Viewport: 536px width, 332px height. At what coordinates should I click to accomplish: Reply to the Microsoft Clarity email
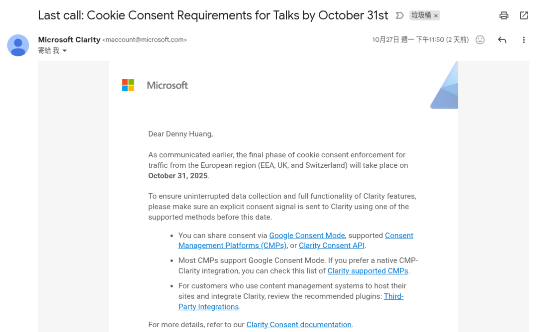pyautogui.click(x=502, y=40)
